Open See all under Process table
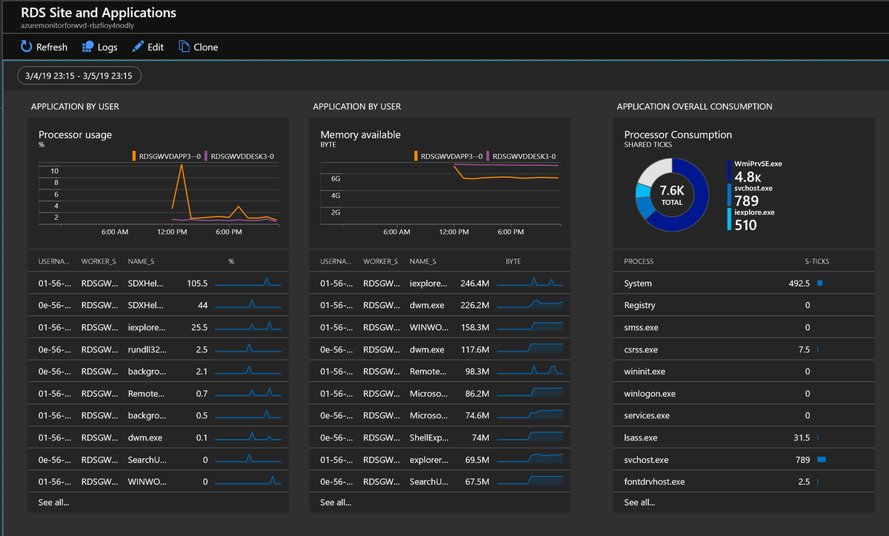The image size is (889, 536). tap(639, 502)
